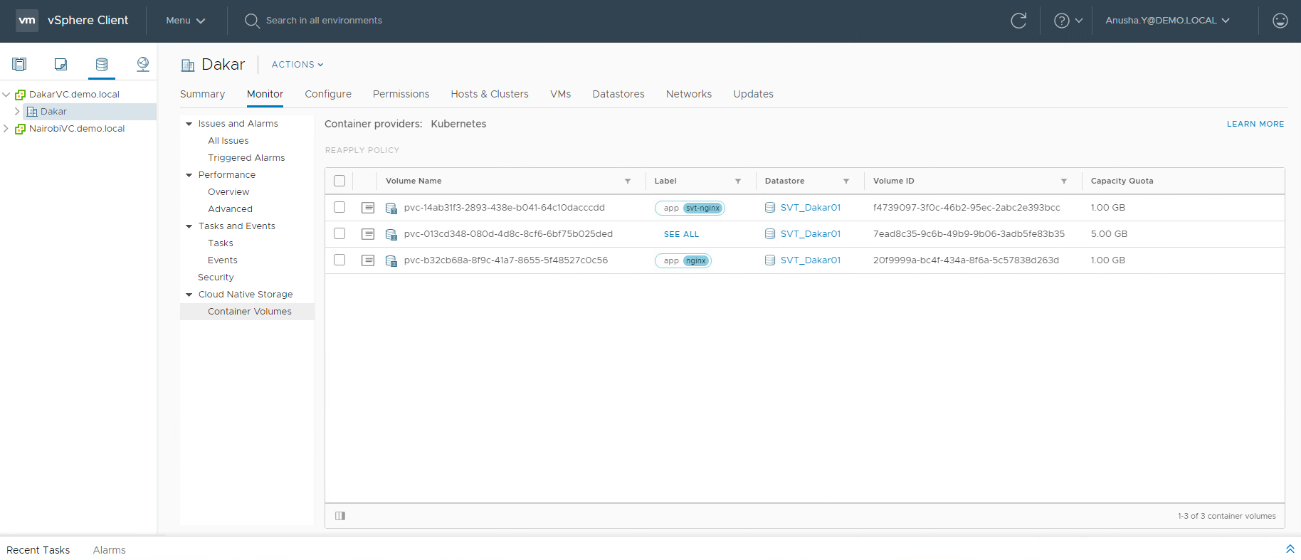
Task: Open the Anusha.Y@DEMO.LOCAL user menu
Action: 1167,21
